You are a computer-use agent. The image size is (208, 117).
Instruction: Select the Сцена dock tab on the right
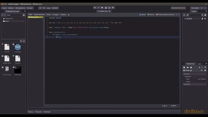click(194, 11)
